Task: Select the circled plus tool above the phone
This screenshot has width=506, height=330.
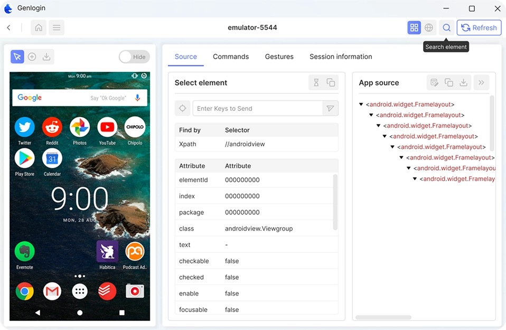Action: [x=32, y=57]
